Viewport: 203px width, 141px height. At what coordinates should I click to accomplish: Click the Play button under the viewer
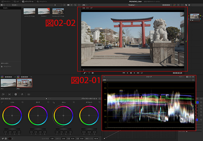pyautogui.click(x=134, y=73)
